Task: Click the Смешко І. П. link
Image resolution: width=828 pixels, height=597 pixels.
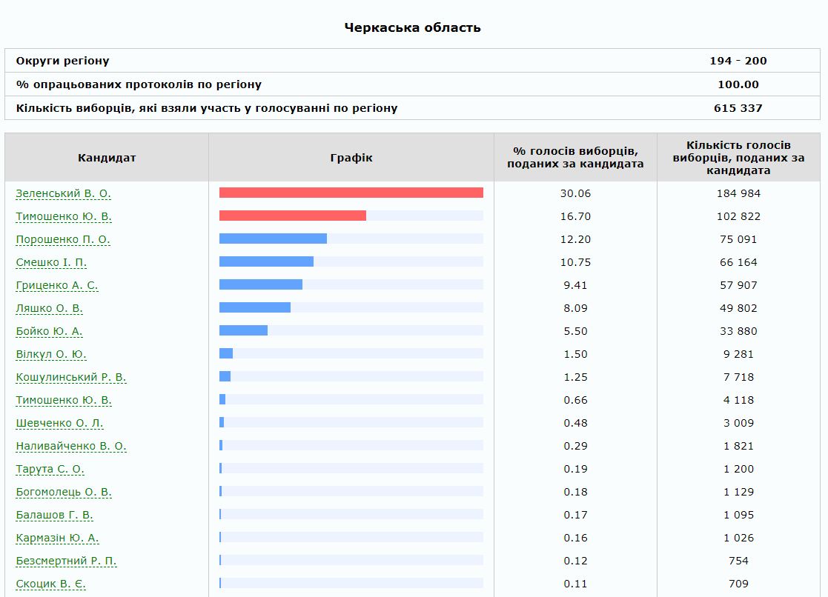Action: click(x=51, y=262)
